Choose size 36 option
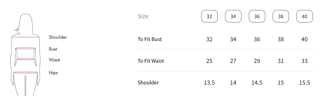Screen dimensions: 324x96 click(x=257, y=16)
